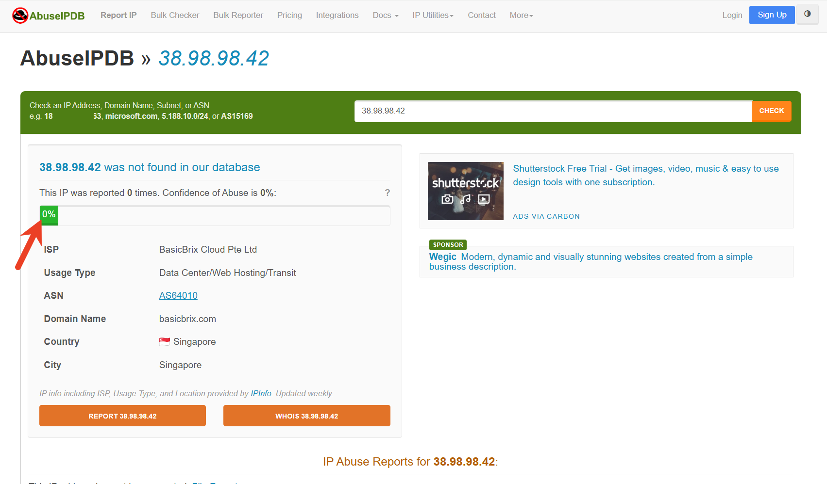Click the orange CHECK button

pos(772,111)
